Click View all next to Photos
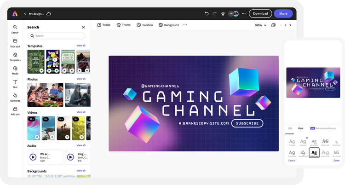Screen dimensions: 345x185 pos(81,79)
